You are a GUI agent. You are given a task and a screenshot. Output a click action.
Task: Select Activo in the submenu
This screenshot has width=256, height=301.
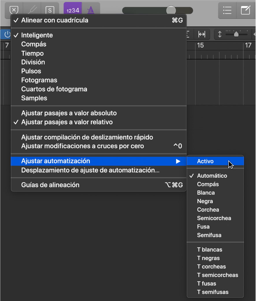click(x=205, y=161)
